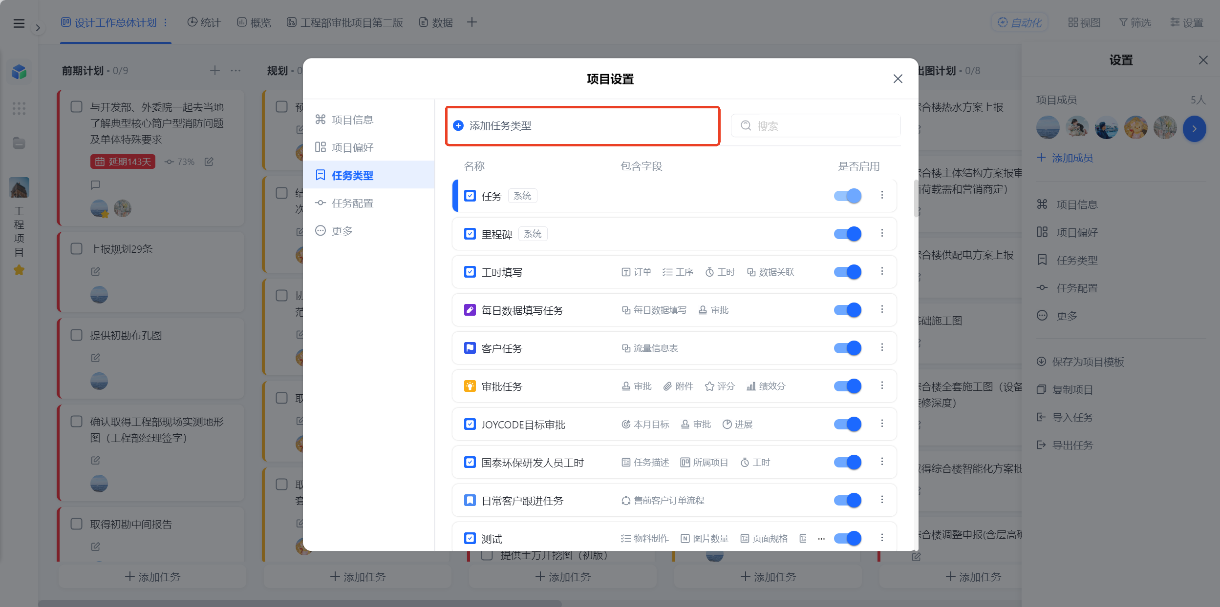Select 项目信息 in dialog sidebar
The image size is (1220, 607).
tap(368, 120)
